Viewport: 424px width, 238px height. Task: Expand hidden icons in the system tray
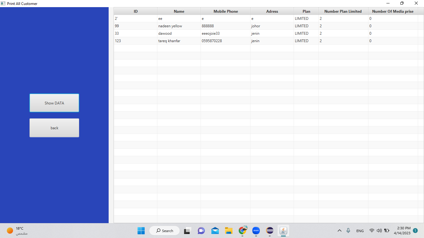tap(340, 231)
